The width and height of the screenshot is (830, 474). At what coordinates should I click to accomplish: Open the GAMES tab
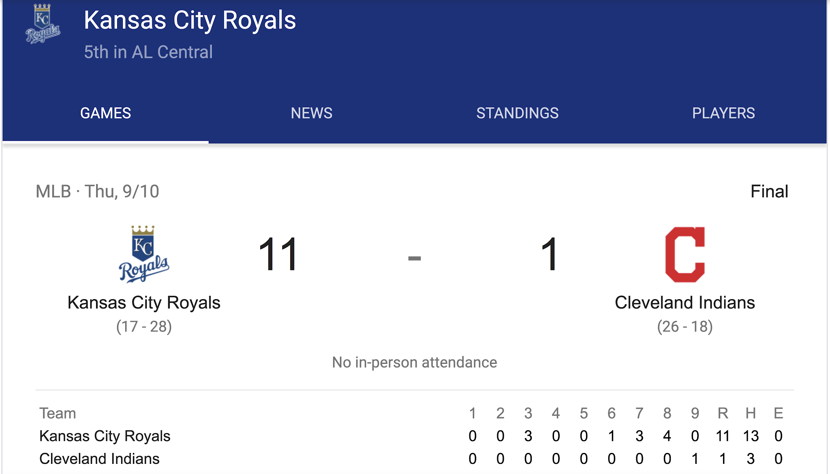[x=105, y=113]
